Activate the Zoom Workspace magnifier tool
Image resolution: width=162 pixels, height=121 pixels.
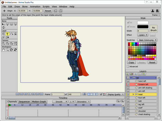(8, 50)
